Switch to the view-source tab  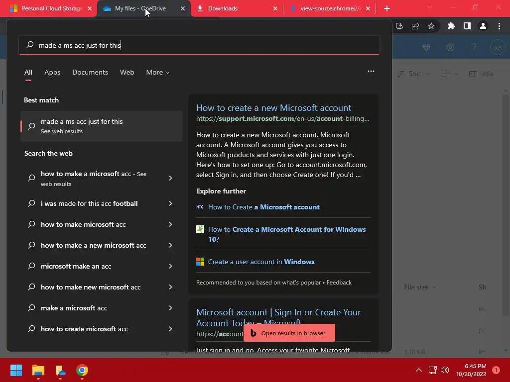click(330, 8)
